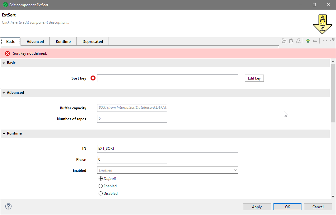This screenshot has height=215, width=336.
Task: Switch to the Deprecated tab
Action: (92, 42)
